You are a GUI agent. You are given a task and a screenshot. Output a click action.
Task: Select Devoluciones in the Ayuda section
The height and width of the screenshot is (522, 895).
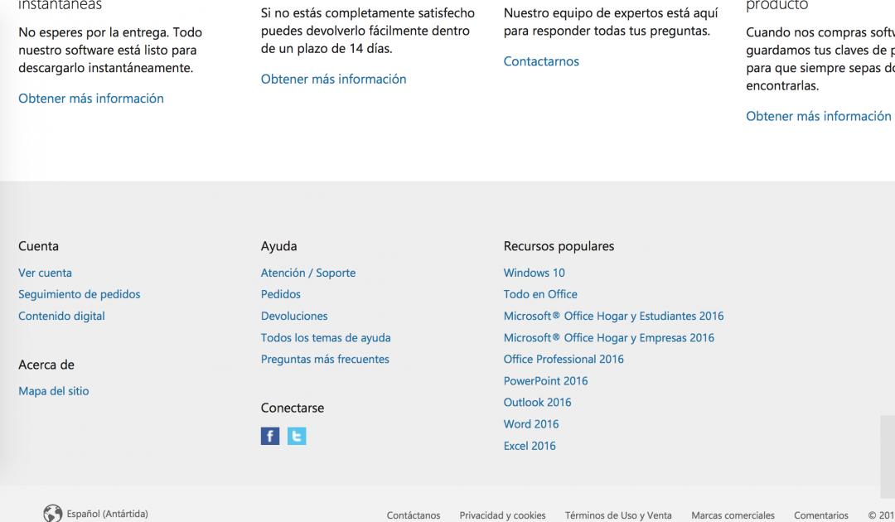[x=293, y=316]
